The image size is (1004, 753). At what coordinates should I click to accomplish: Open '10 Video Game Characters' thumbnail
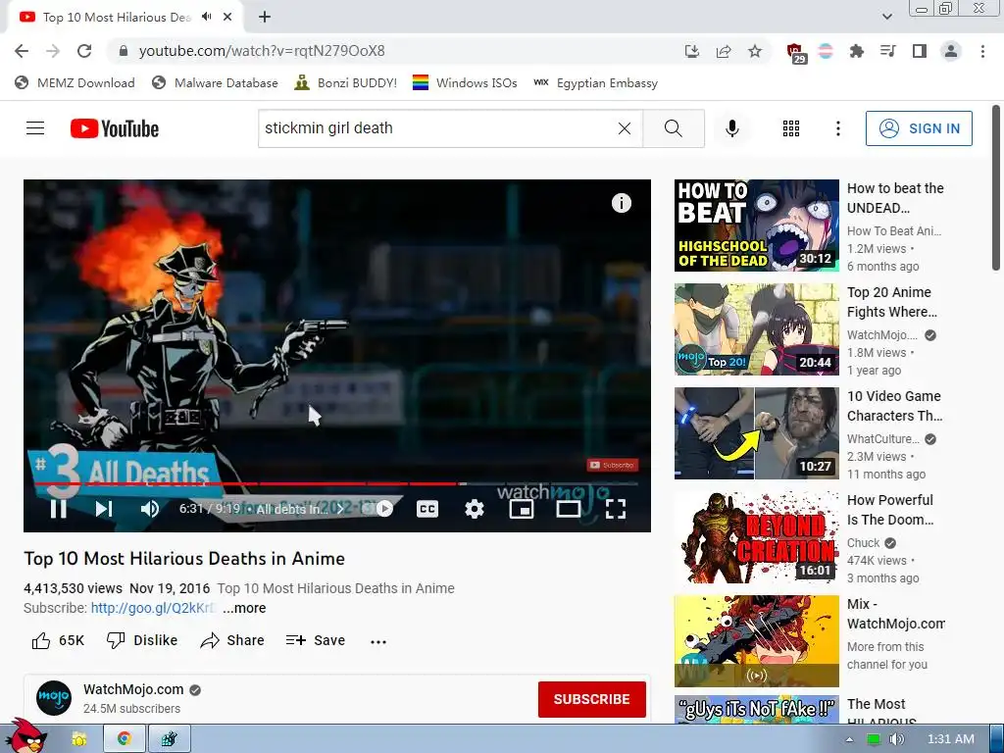tap(756, 432)
